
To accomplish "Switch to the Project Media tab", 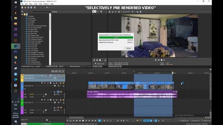I will pos(25,66).
